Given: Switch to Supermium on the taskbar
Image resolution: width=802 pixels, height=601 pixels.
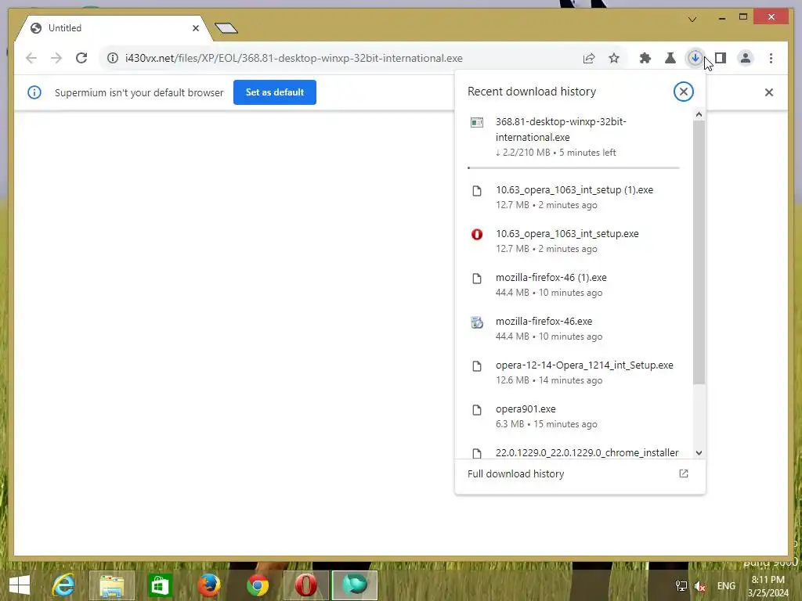Looking at the screenshot, I should [x=355, y=585].
